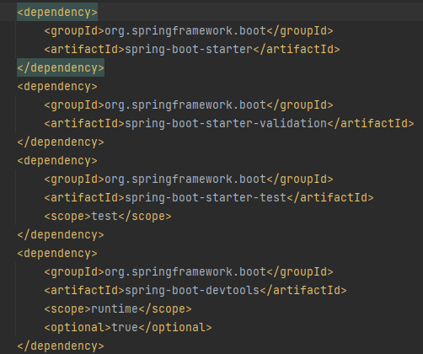The width and height of the screenshot is (423, 354).
Task: Click the optional true value
Action: pyautogui.click(x=125, y=328)
